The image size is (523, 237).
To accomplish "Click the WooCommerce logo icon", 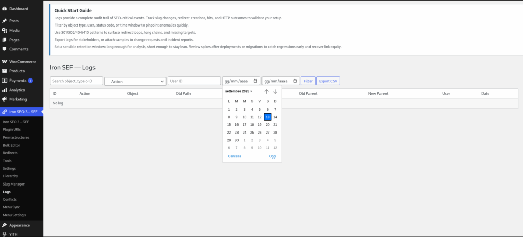I will click(x=4, y=62).
